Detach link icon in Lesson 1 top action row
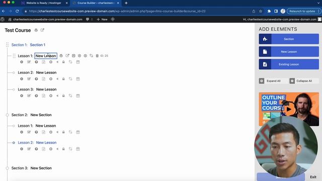Viewport: 322px width, 181px height. click(x=92, y=56)
